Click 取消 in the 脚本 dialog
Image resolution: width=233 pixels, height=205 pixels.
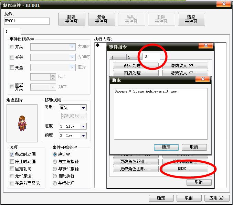[194, 147]
